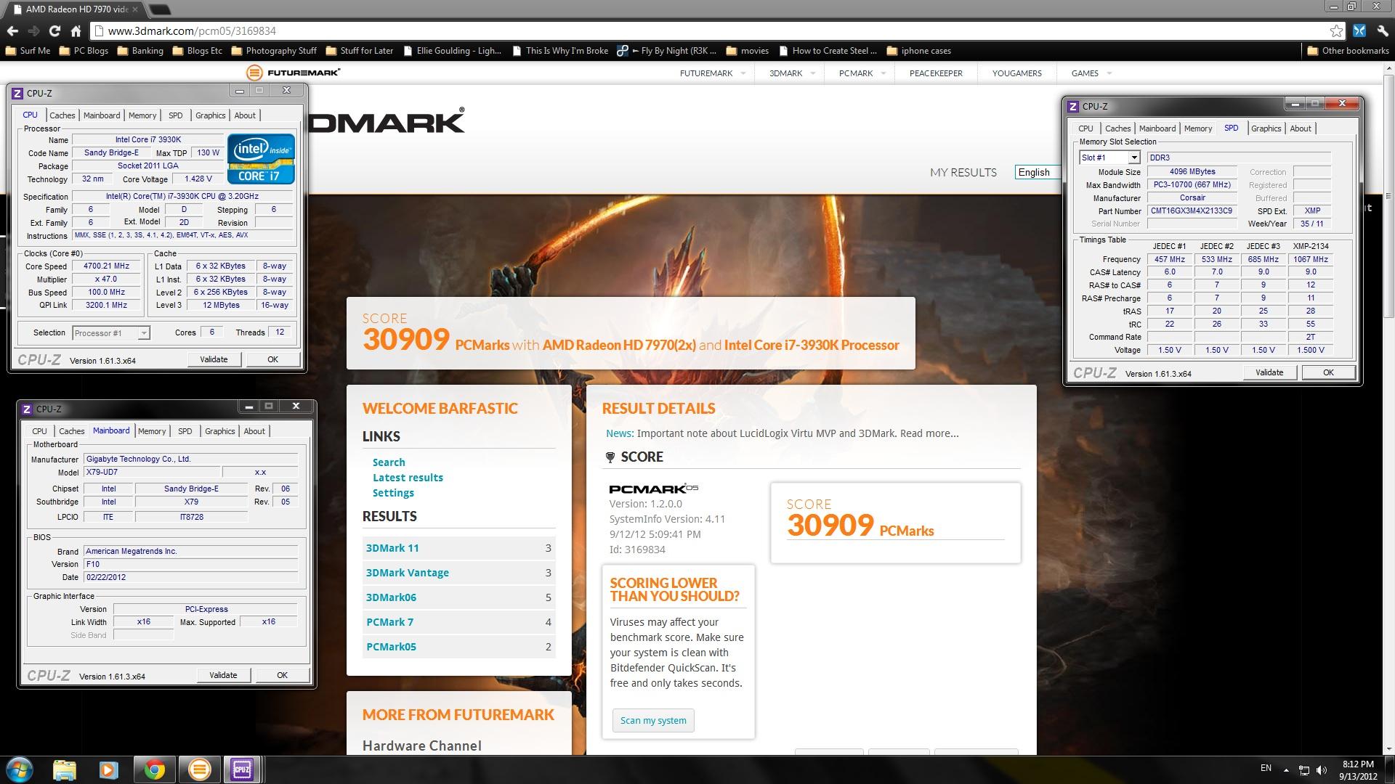This screenshot has height=784, width=1395.
Task: Switch to Chrome in the taskbar
Action: [154, 769]
